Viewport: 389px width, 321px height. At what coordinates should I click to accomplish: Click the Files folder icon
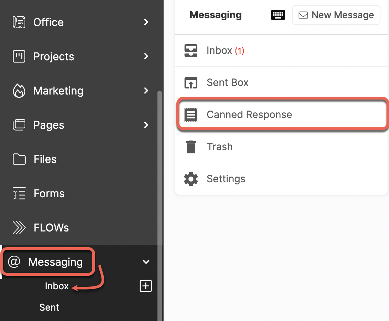click(19, 159)
